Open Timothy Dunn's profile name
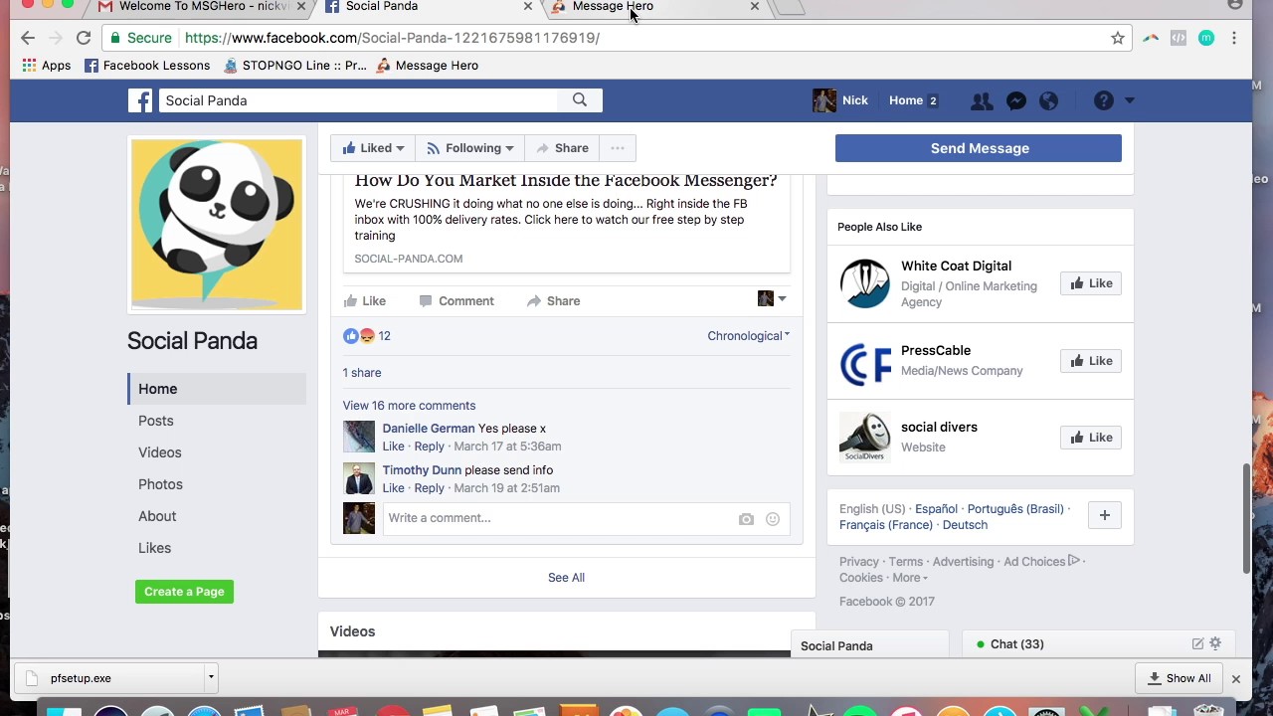The width and height of the screenshot is (1273, 716). tap(422, 470)
